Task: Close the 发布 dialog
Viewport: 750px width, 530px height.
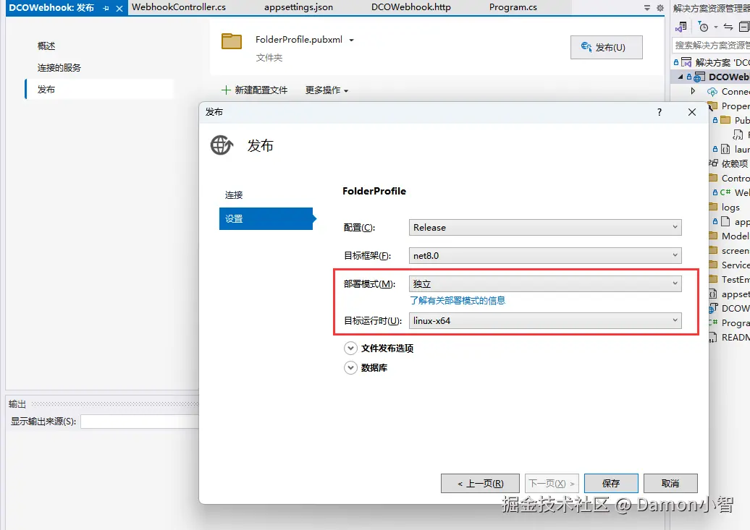Action: 691,112
